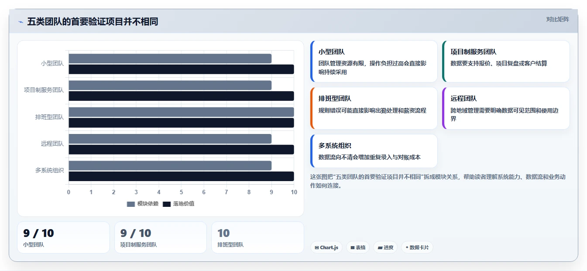Click the 排班型团队 gray bar
Image resolution: width=587 pixels, height=271 pixels.
tap(181, 112)
